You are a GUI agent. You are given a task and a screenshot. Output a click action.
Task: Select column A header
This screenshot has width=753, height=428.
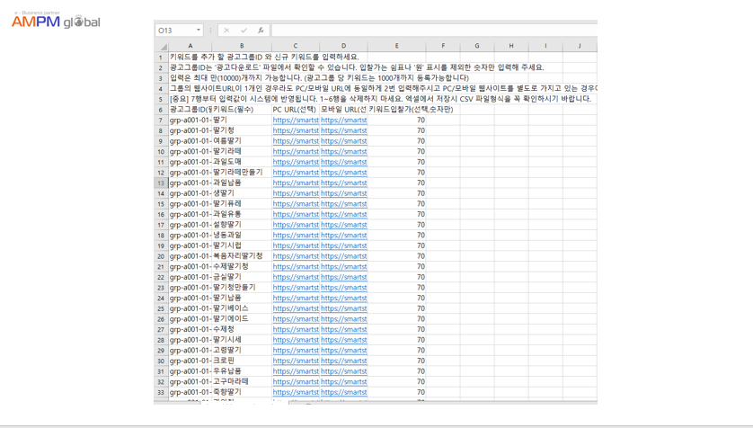coord(190,46)
